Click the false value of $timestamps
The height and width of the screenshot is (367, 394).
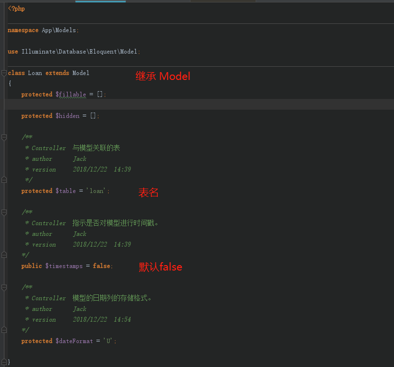pyautogui.click(x=101, y=266)
